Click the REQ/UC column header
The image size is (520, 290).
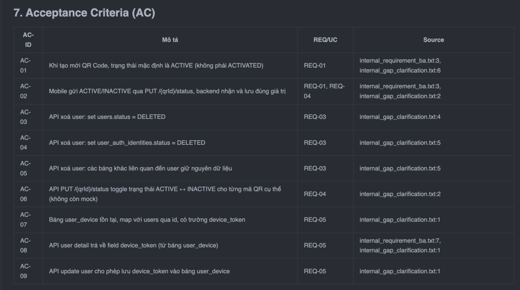pyautogui.click(x=326, y=40)
